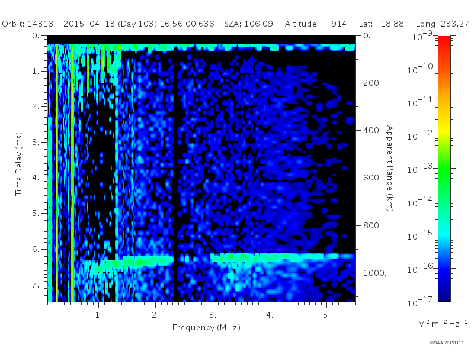Click the colorbar units label 'V² m⁻² Hz⁻¹'
Viewport: 474px width, 355px height.
tap(443, 324)
